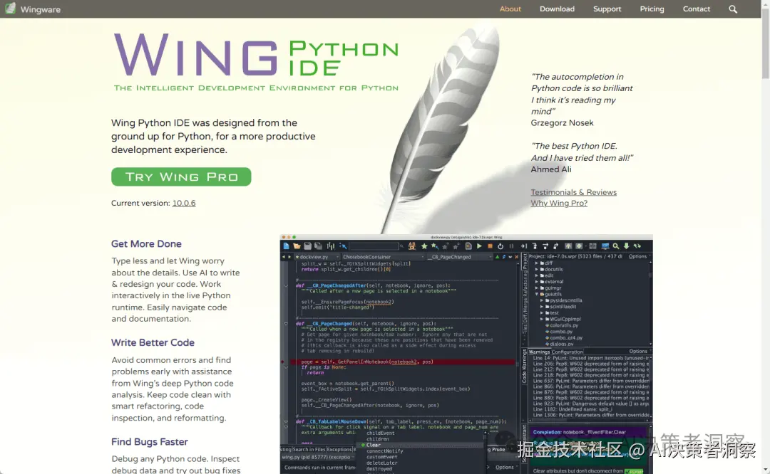
Task: Open the Pricing menu item
Action: (x=652, y=9)
